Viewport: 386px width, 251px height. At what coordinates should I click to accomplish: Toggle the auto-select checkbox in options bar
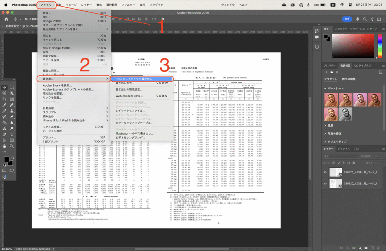click(26, 19)
